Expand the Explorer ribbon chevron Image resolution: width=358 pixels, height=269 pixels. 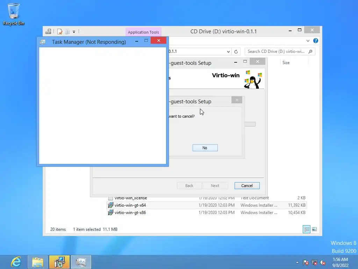(308, 41)
